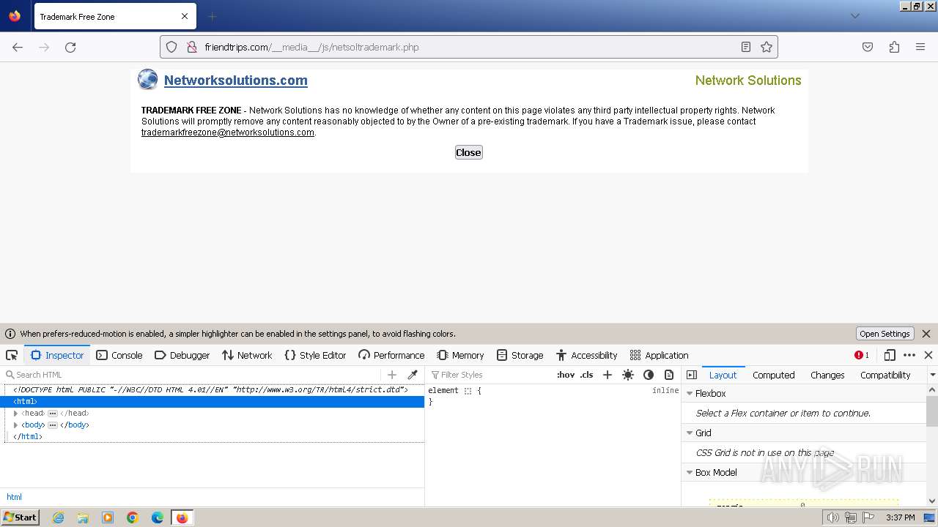
Task: Toggle print media simulation icon
Action: pyautogui.click(x=669, y=375)
